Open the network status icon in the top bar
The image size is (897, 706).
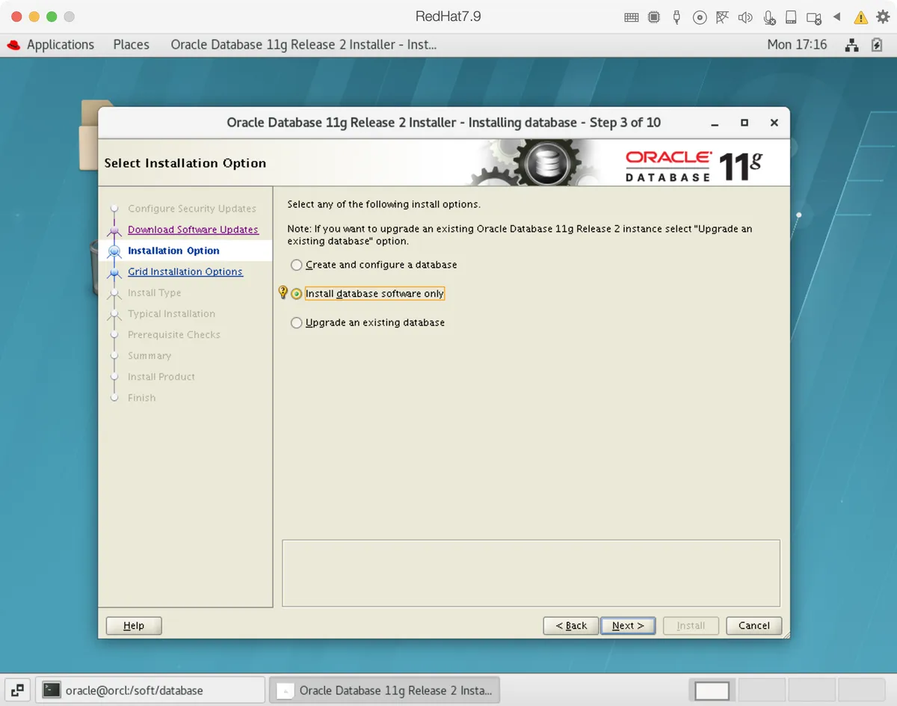pos(722,16)
